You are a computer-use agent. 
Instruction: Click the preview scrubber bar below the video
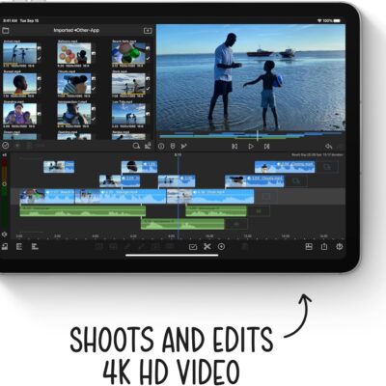(251, 136)
